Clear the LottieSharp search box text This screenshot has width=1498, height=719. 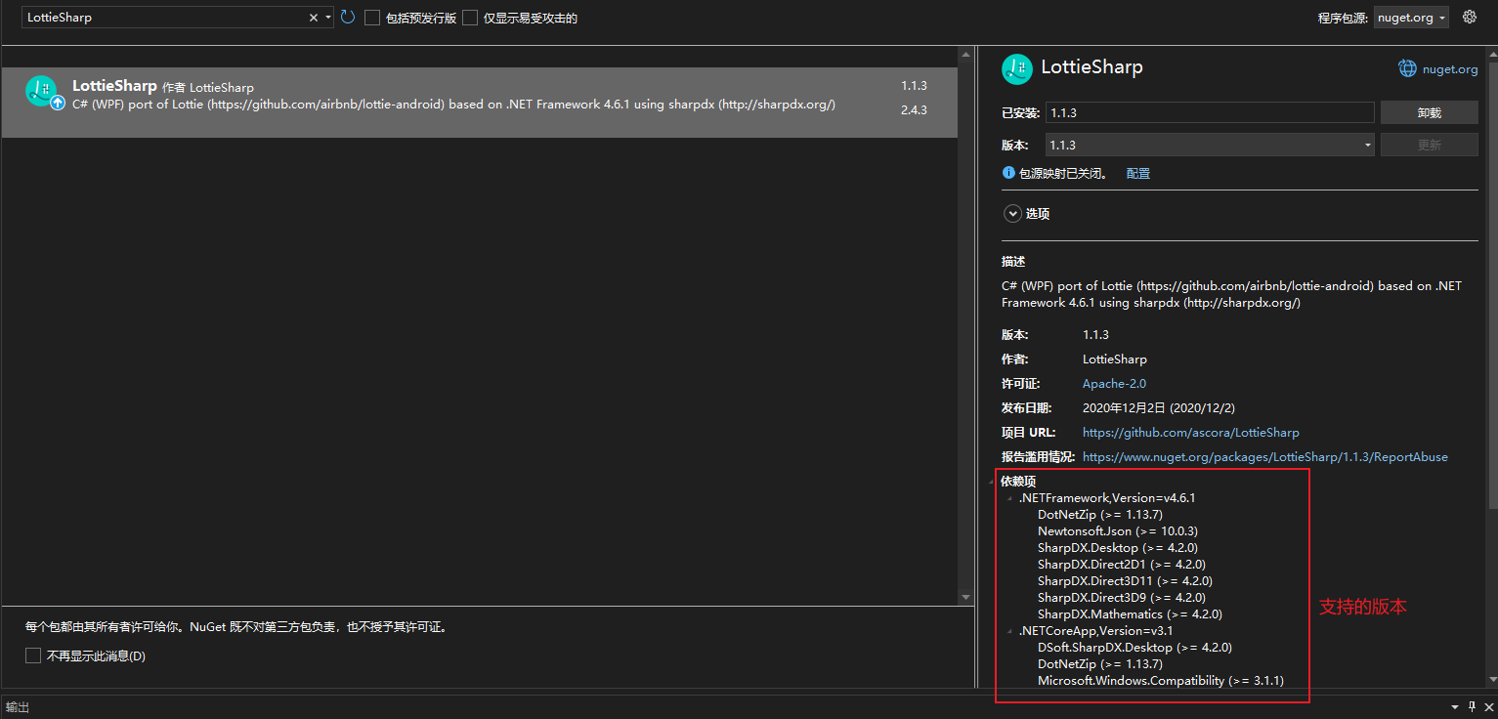[313, 17]
